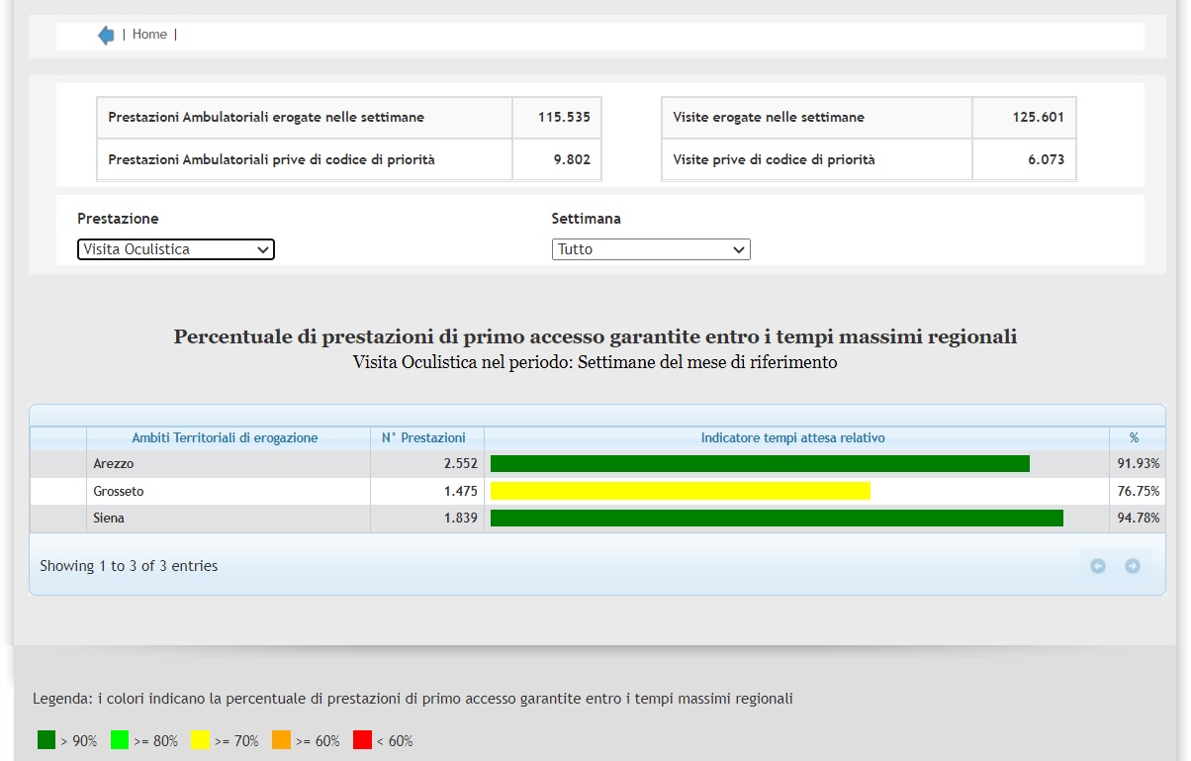
Task: Click the Siena territory cell
Action: point(109,519)
